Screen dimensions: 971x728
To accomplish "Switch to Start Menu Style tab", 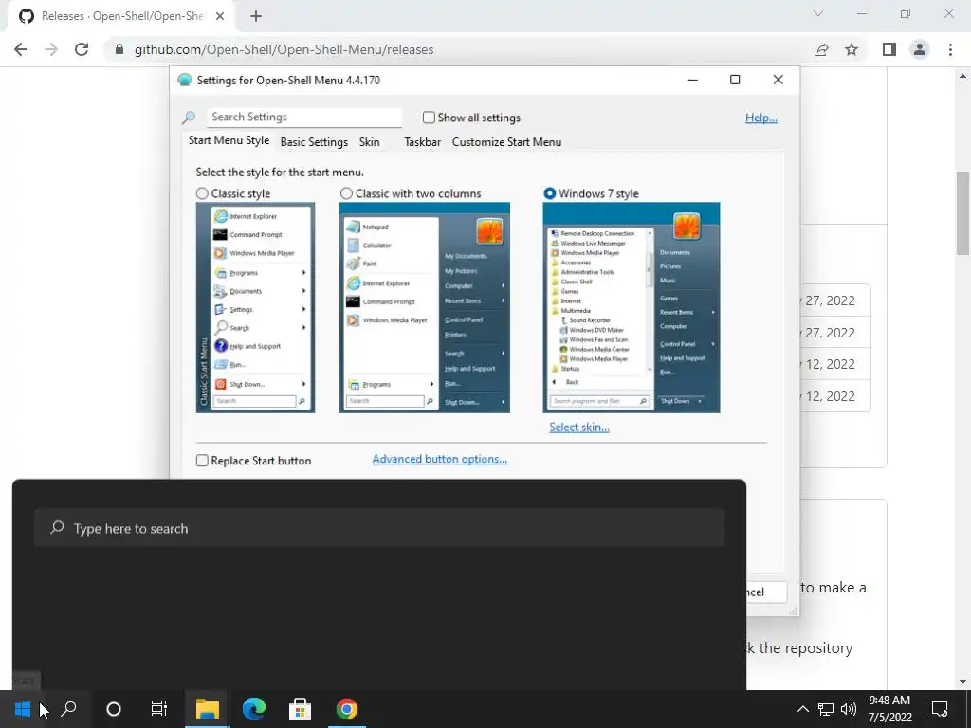I will pos(229,140).
